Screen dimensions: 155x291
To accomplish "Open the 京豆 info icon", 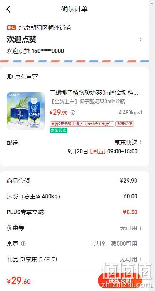I will point(23,243).
